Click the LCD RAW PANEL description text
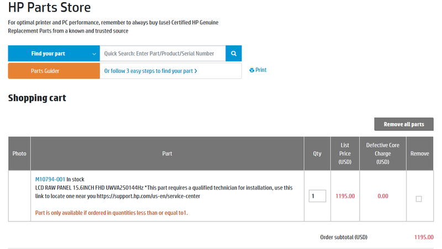Viewport: 442px width, 249px height. [x=164, y=192]
